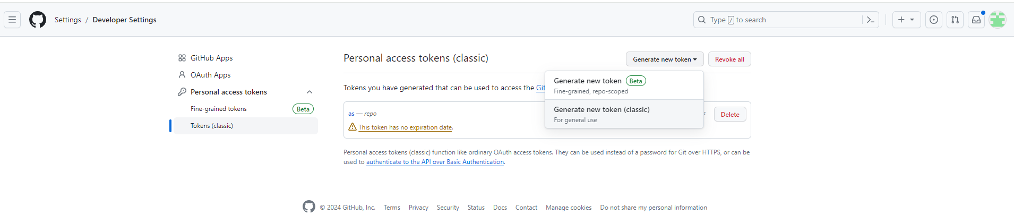Open the Issues icon in header
This screenshot has width=1014, height=224.
(x=934, y=20)
